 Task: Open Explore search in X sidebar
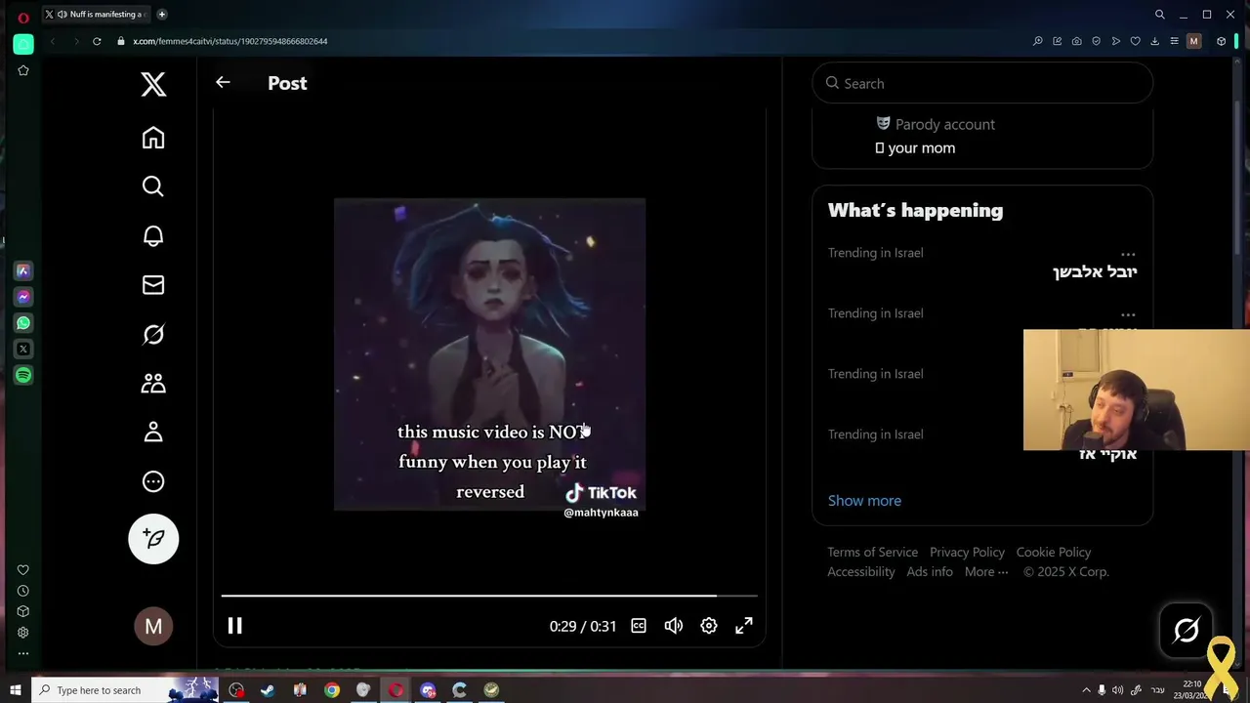click(153, 186)
